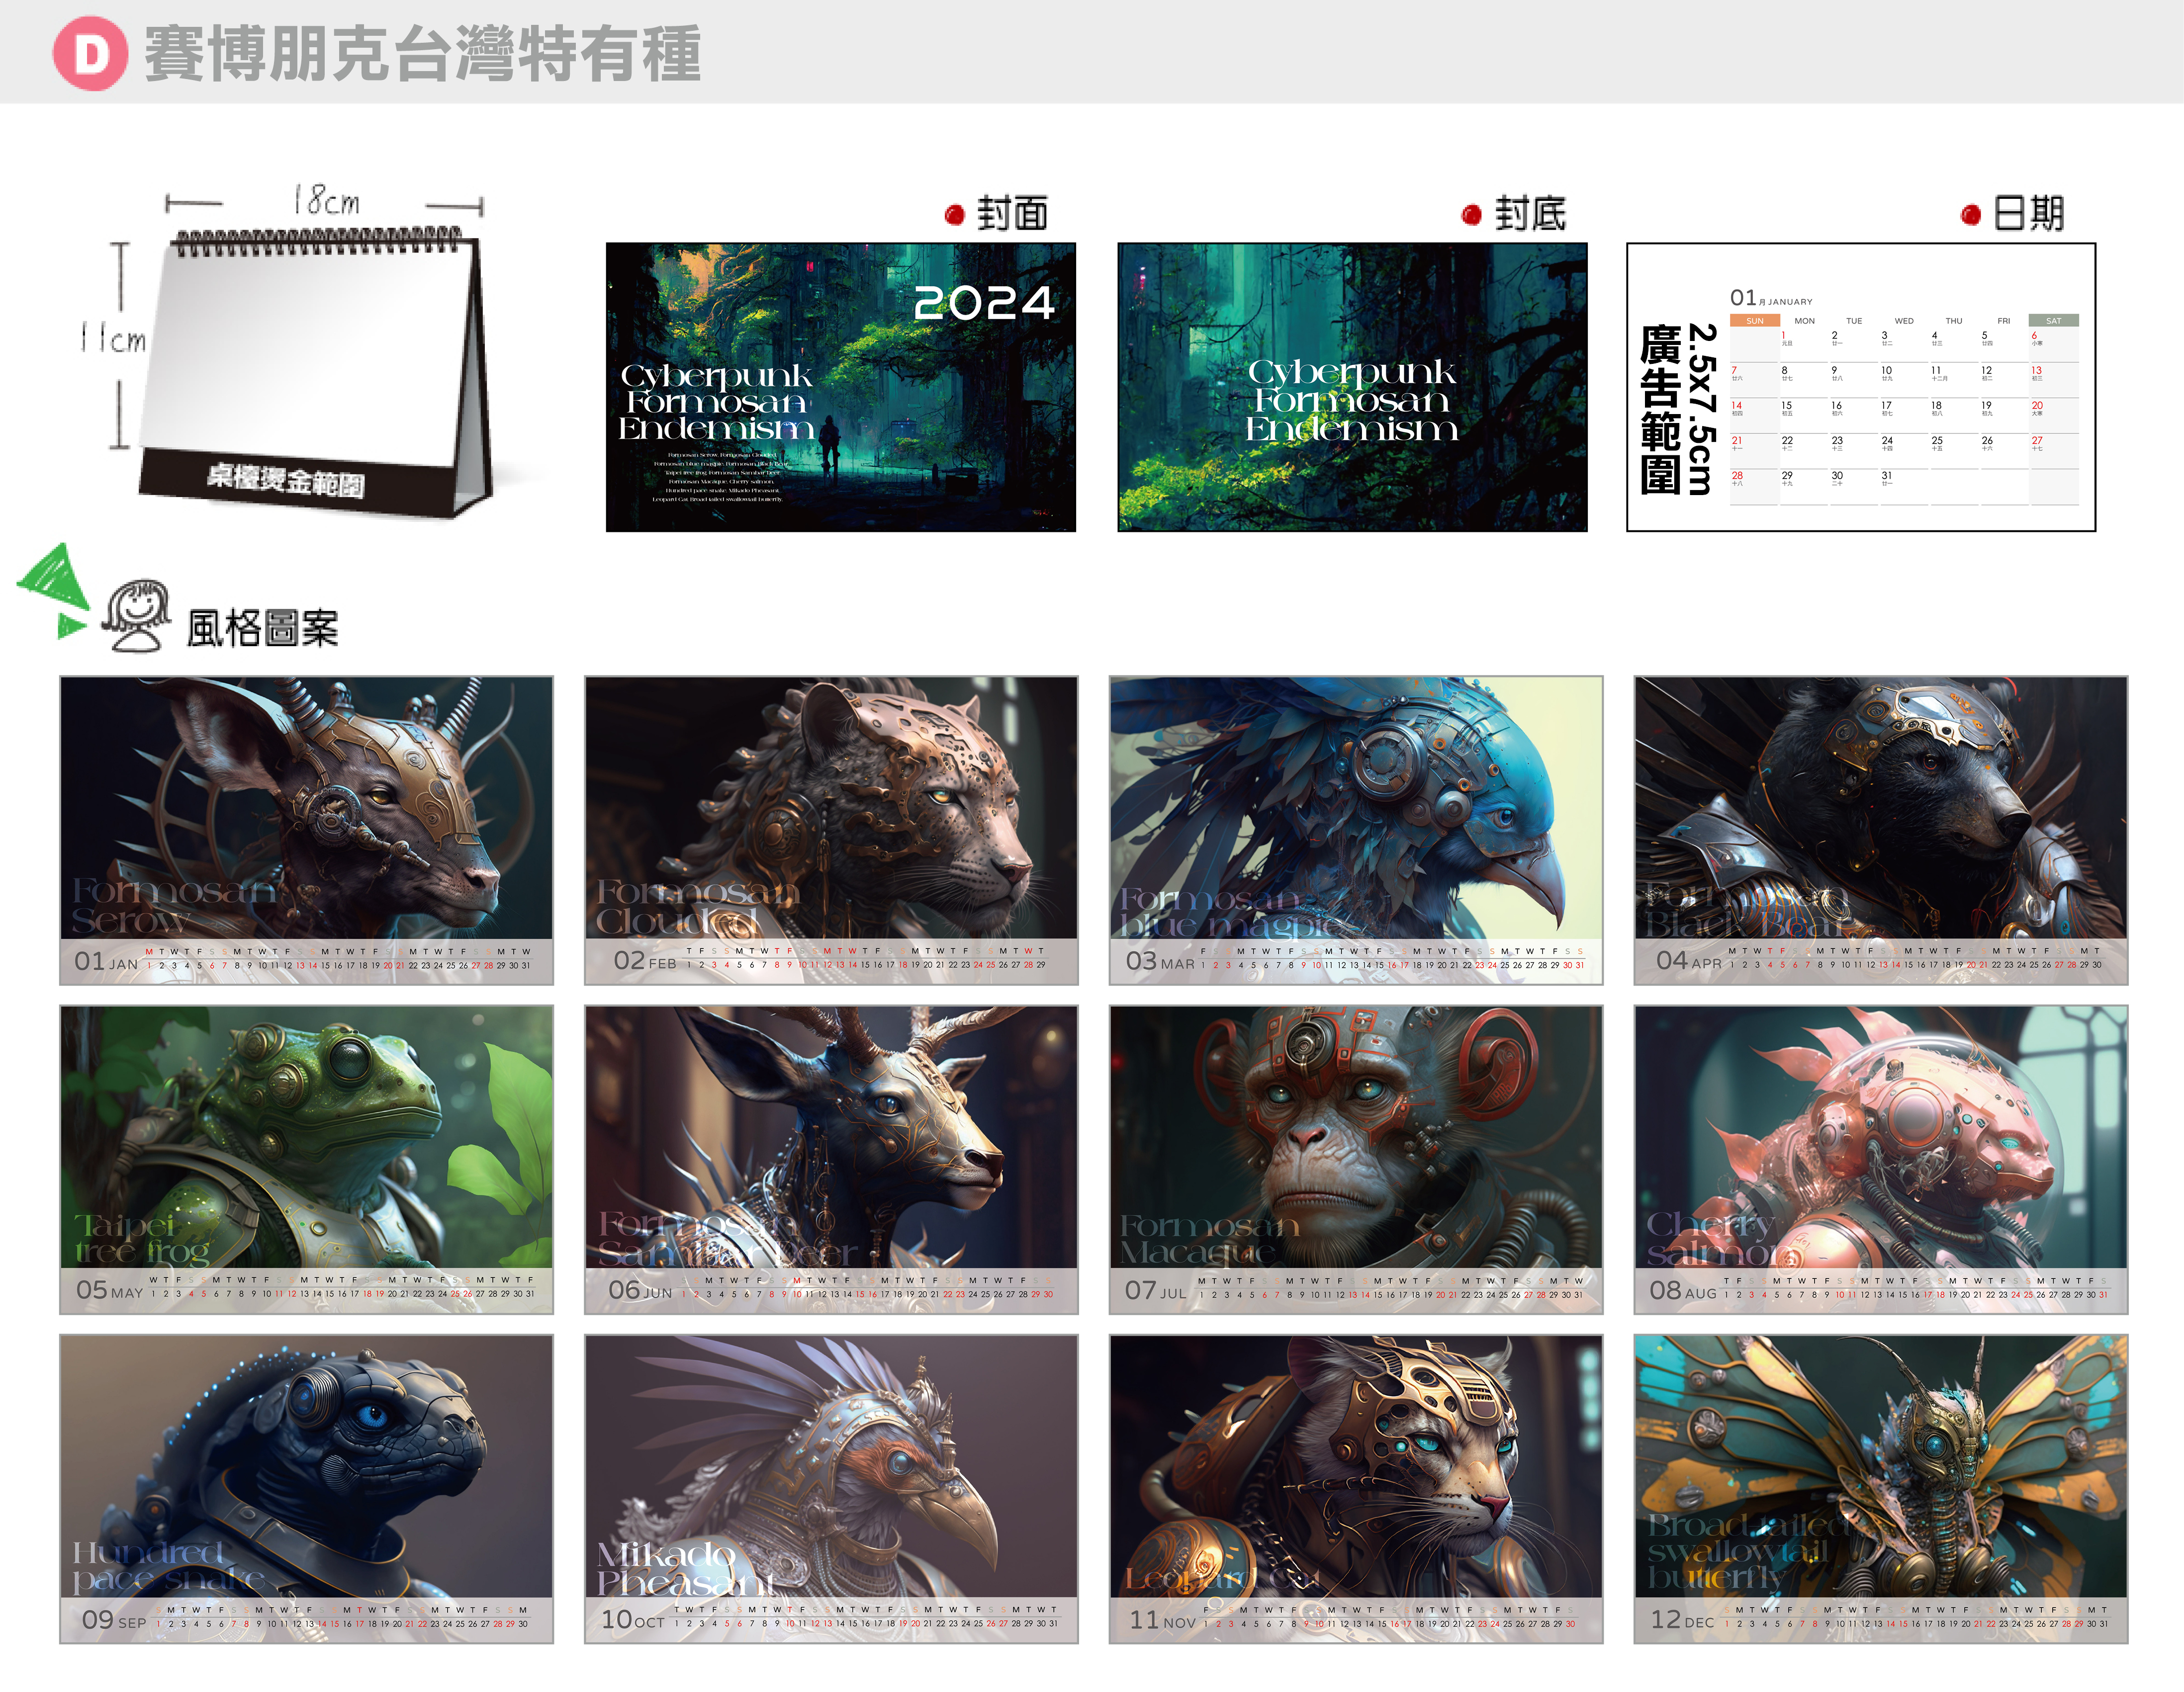The image size is (2184, 1692).
Task: Select the 01 JAN Formosan Serow page
Action: 306,830
